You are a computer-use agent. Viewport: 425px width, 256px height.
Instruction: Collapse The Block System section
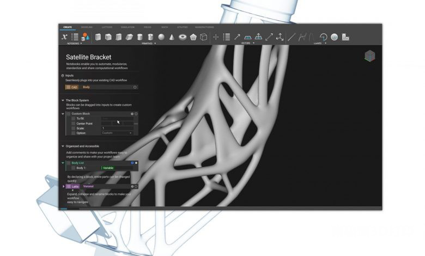click(63, 100)
